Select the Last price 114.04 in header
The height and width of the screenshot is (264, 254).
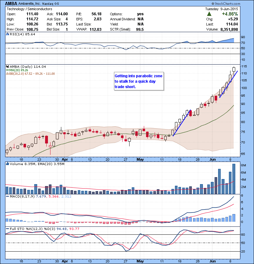[232, 24]
